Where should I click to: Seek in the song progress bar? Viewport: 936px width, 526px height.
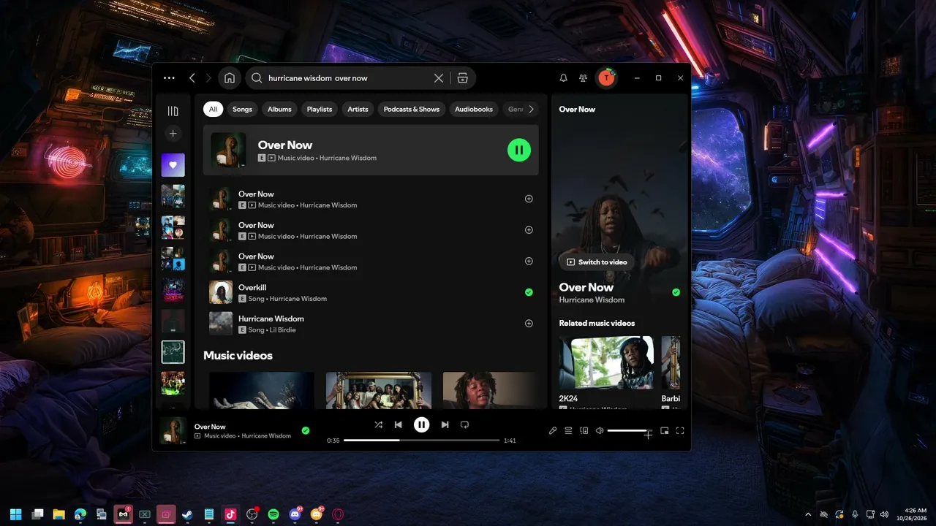[422, 441]
